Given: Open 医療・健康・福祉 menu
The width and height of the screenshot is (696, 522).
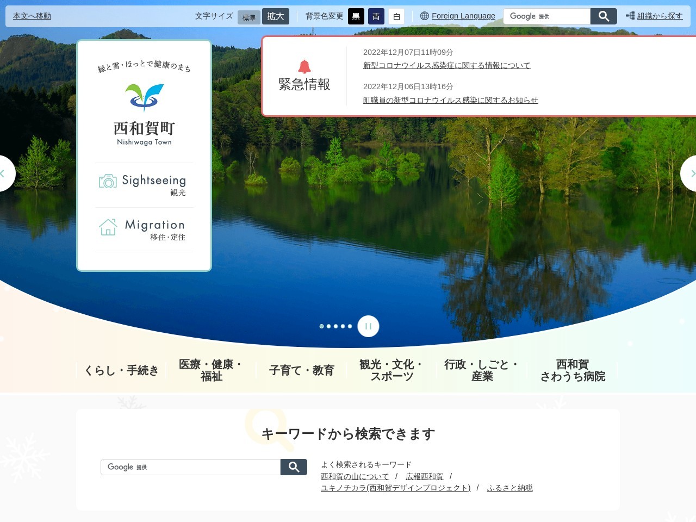Looking at the screenshot, I should (x=211, y=370).
